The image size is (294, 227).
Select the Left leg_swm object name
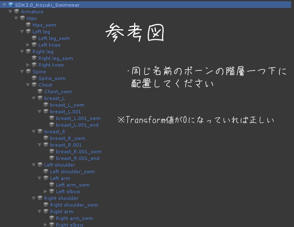click(x=54, y=38)
